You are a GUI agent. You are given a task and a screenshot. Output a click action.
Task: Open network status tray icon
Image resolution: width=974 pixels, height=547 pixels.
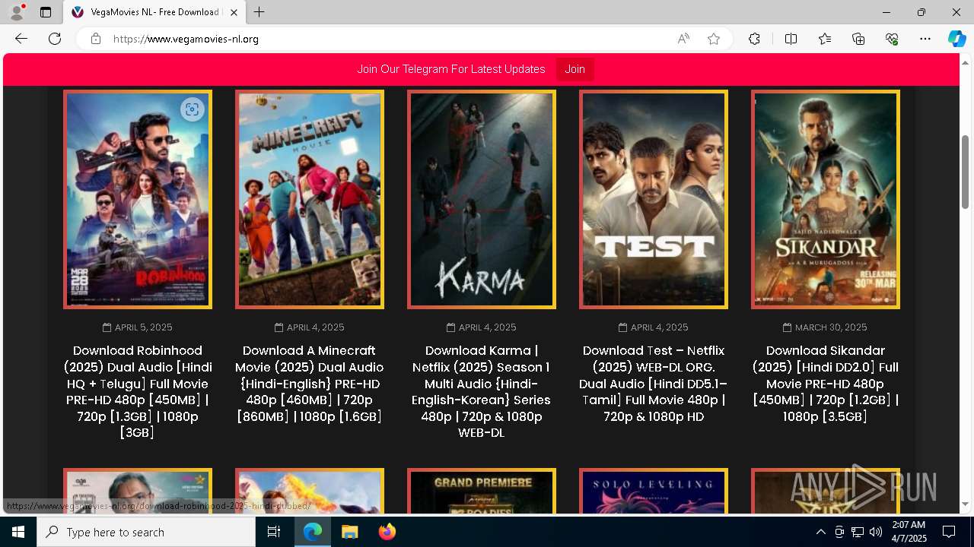tap(858, 532)
